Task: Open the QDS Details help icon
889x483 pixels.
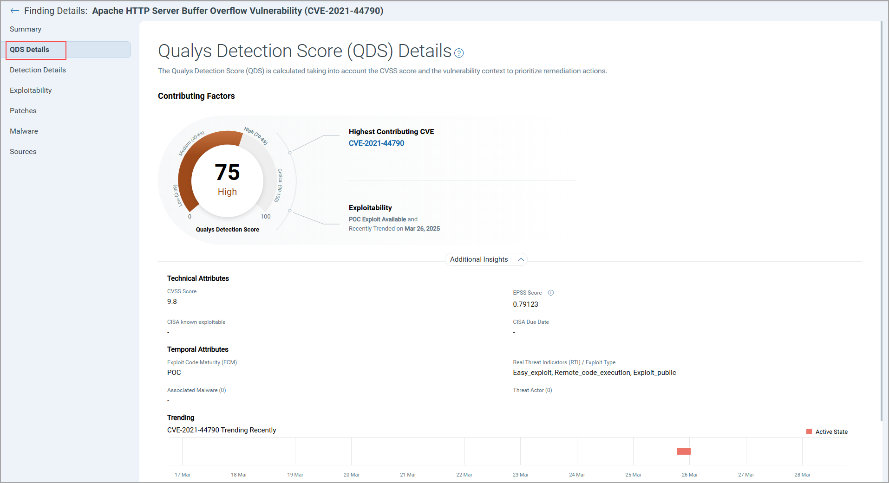Action: 459,53
